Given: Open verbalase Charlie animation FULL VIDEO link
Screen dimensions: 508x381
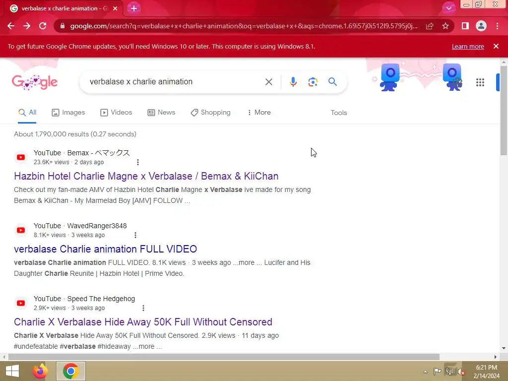Looking at the screenshot, I should pyautogui.click(x=105, y=249).
